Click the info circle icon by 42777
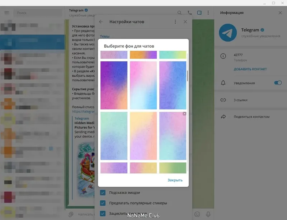The image size is (287, 220). click(223, 56)
